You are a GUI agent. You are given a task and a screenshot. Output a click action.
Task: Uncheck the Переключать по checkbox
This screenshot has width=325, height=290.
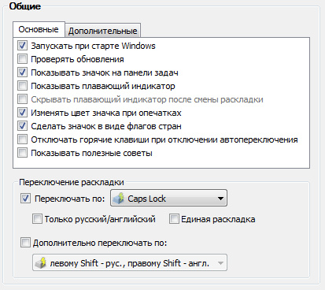[25, 199]
